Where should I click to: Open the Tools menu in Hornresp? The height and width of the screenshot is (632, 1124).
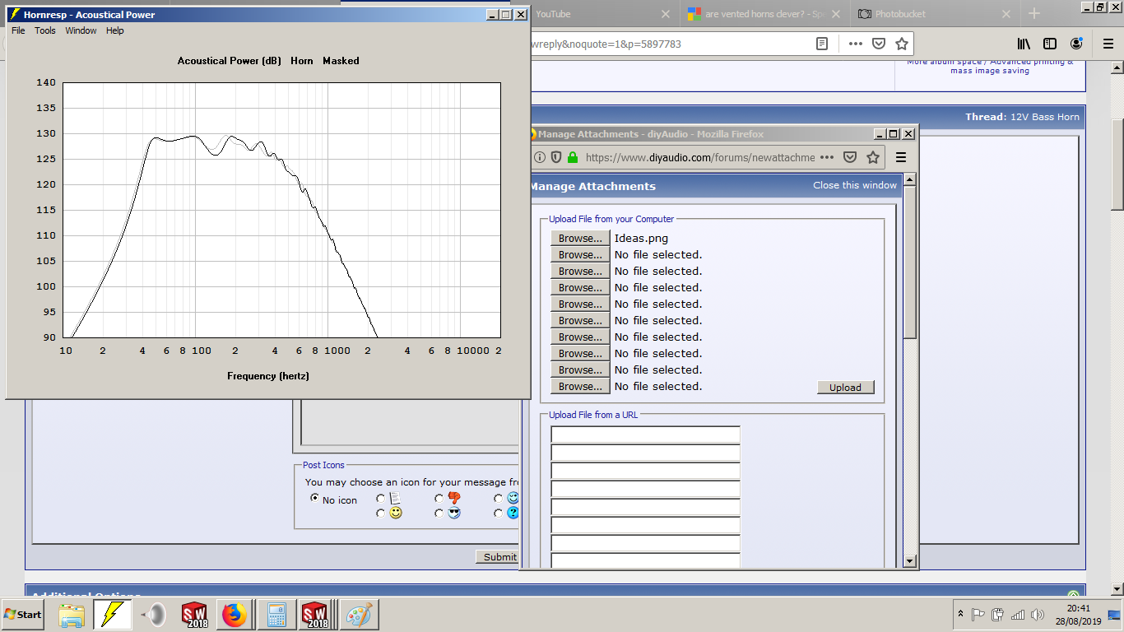coord(45,30)
